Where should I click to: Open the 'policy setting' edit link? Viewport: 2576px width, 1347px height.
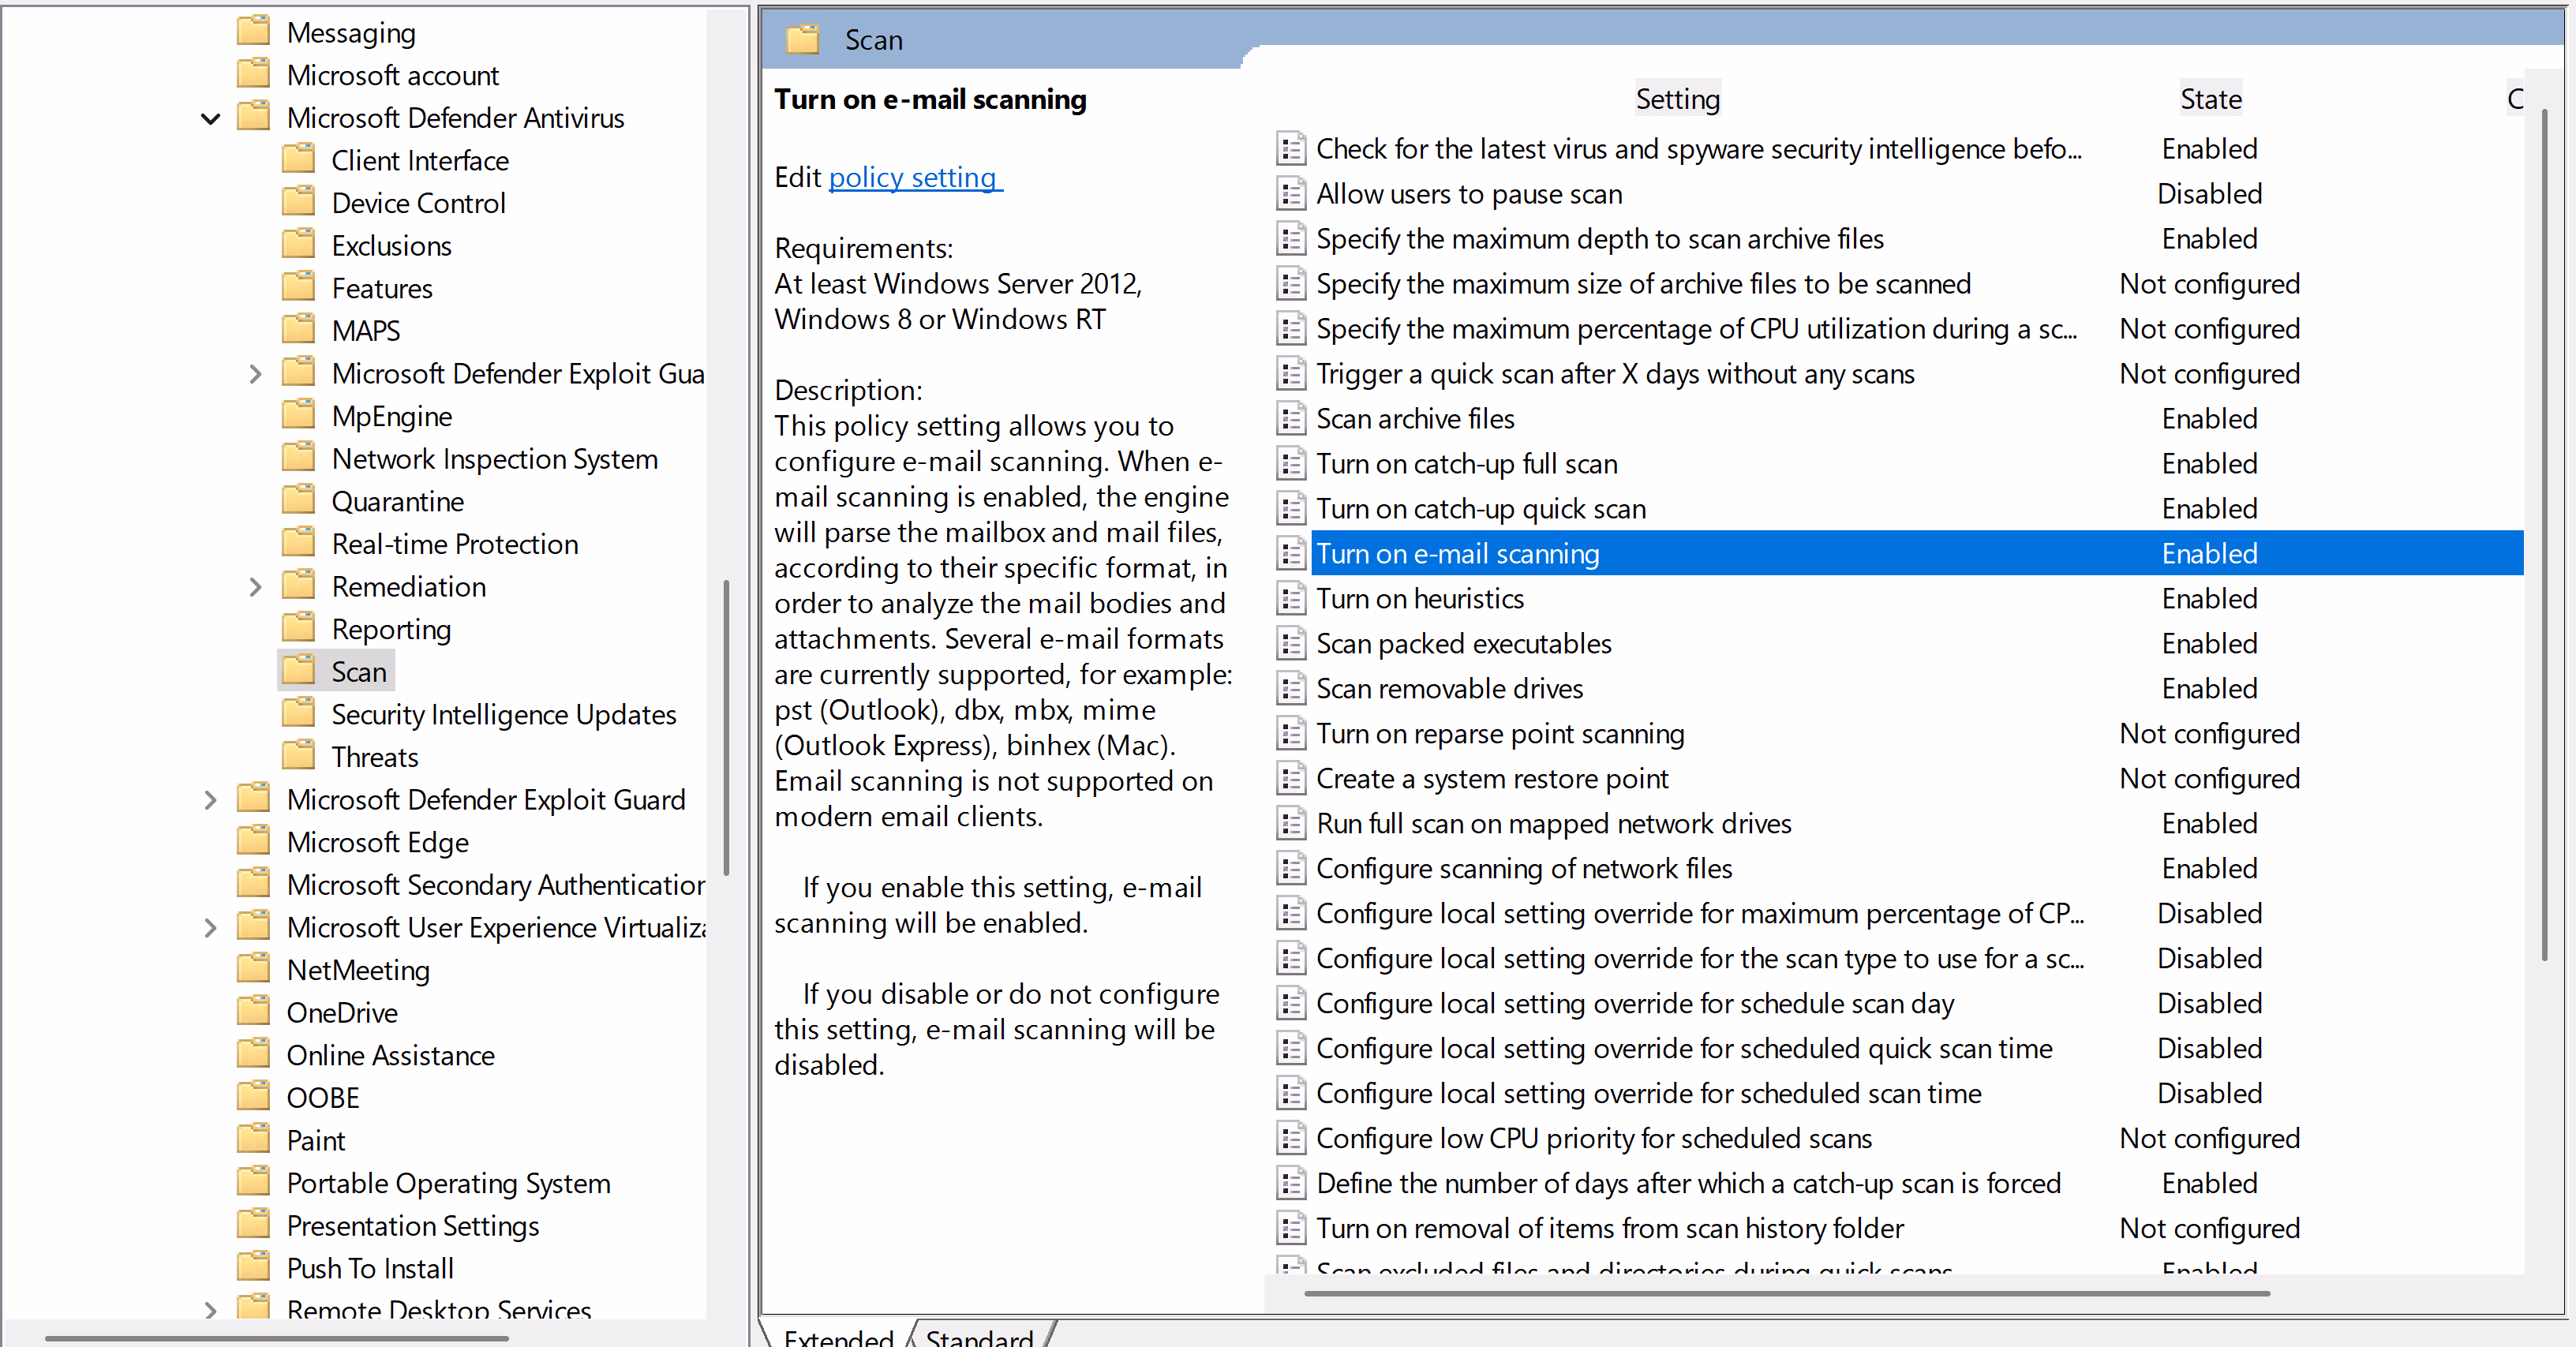[x=913, y=178]
